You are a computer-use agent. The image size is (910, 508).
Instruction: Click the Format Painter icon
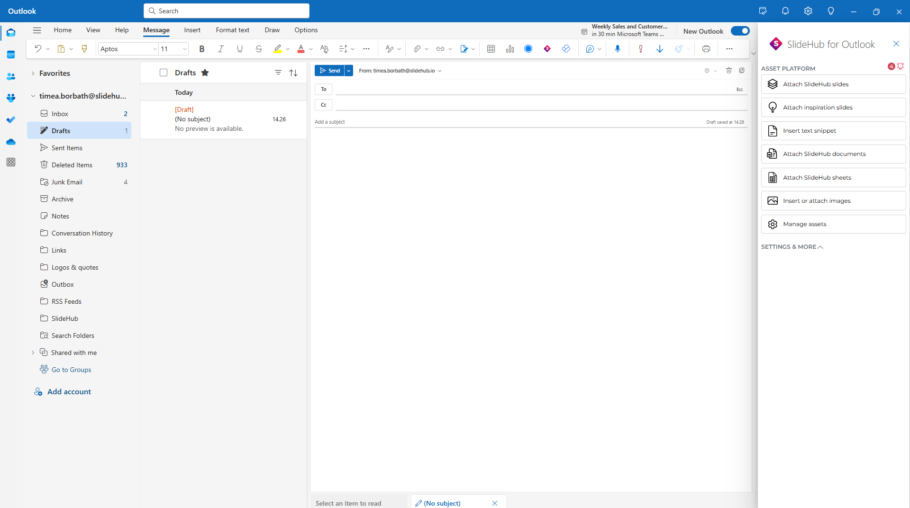click(84, 49)
